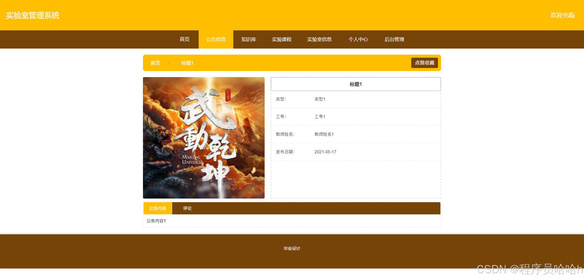584x279 pixels.
Task: Click the 类型1 value text
Action: click(320, 99)
